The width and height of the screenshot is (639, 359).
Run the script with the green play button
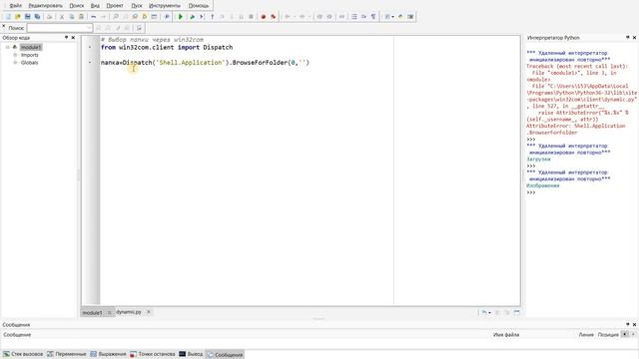click(x=181, y=17)
